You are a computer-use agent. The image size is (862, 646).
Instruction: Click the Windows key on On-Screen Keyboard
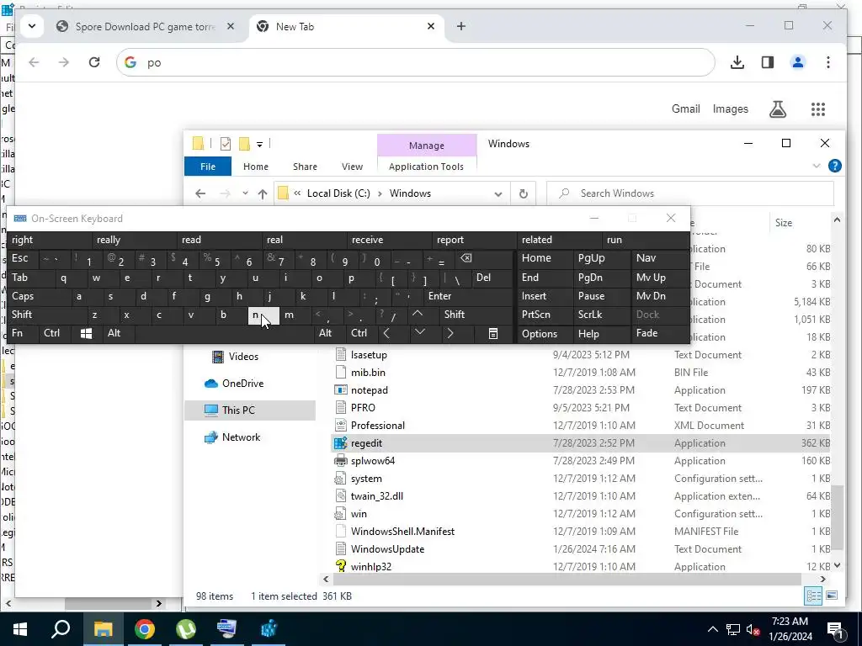pyautogui.click(x=87, y=333)
